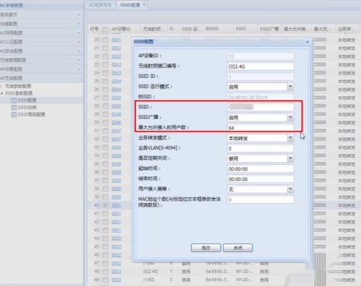Open AP device link 0041 in row 20
This screenshot has width=361, height=286.
(116, 40)
